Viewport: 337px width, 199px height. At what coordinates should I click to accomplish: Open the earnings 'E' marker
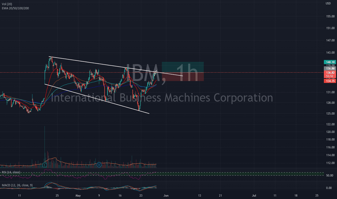point(44,165)
